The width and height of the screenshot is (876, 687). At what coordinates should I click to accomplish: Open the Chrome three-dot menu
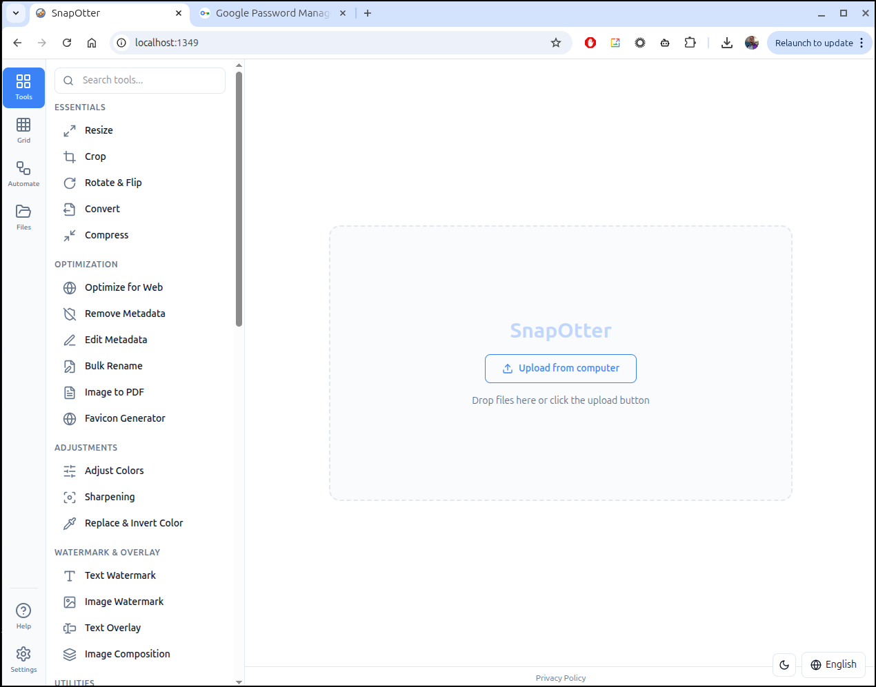tap(862, 43)
